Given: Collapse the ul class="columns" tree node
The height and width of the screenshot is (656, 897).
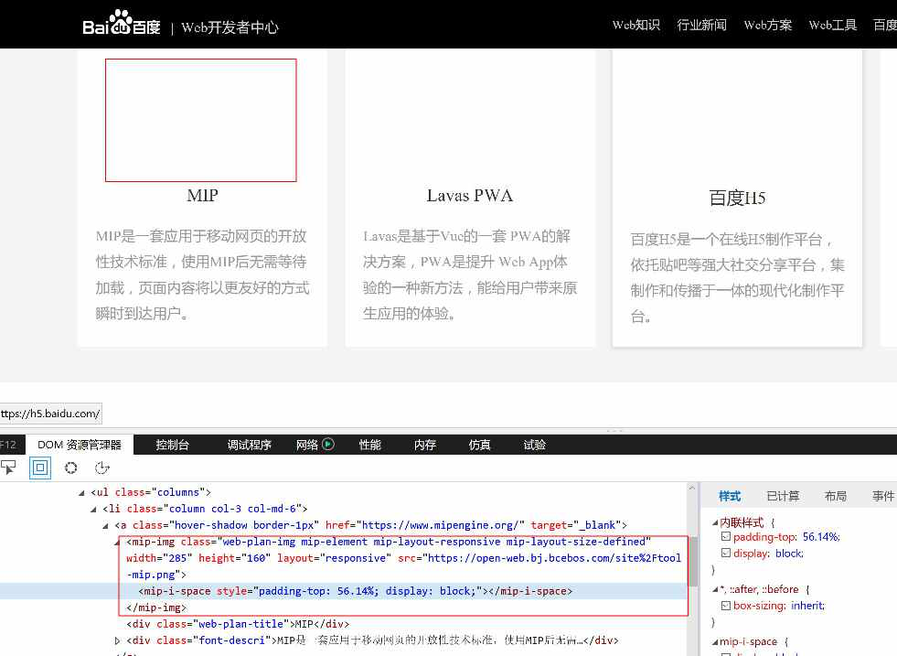Looking at the screenshot, I should coord(81,492).
